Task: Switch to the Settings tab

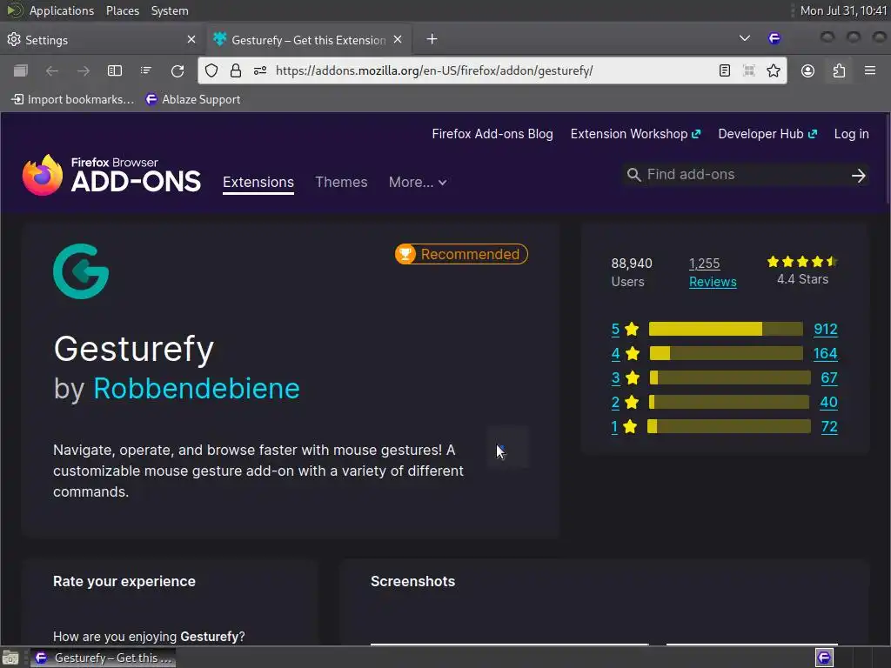Action: pyautogui.click(x=103, y=39)
